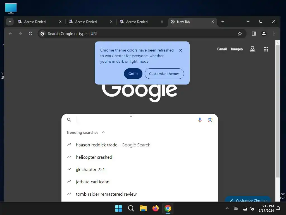Open Windows taskbar search
The width and height of the screenshot is (286, 215).
click(131, 208)
